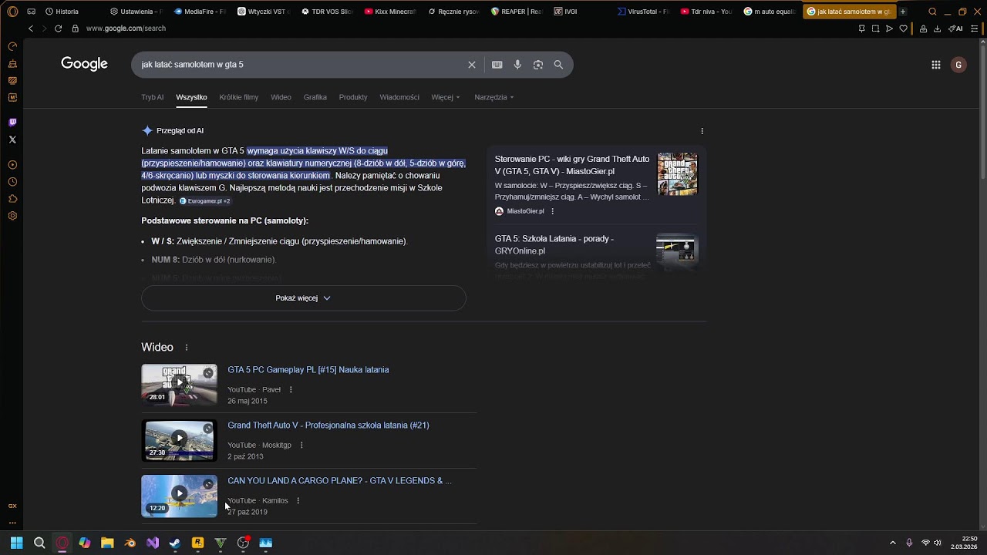Screen dimensions: 987x555
Task: Open GTA 5 PC Gameplay Nauka latania video
Action: pyautogui.click(x=308, y=370)
